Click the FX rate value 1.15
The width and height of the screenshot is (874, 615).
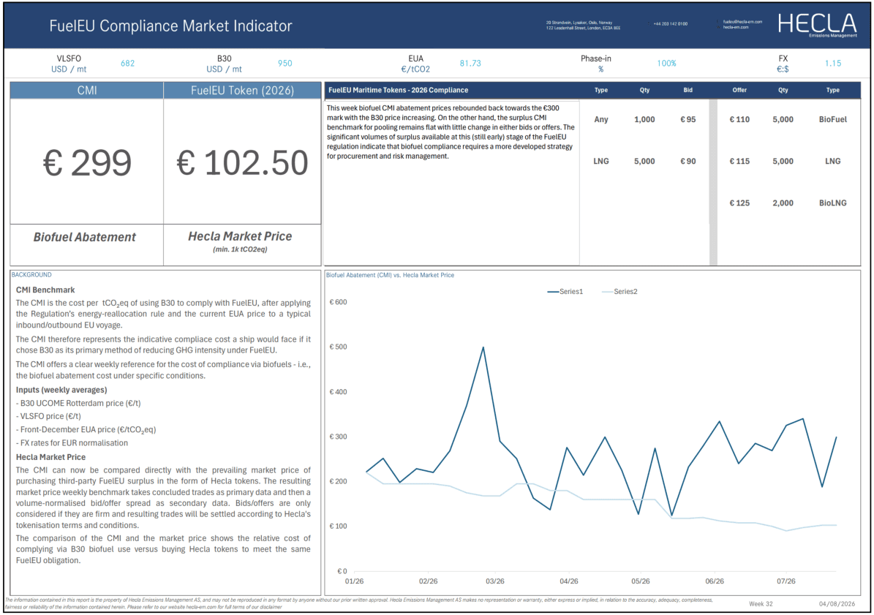pos(833,64)
